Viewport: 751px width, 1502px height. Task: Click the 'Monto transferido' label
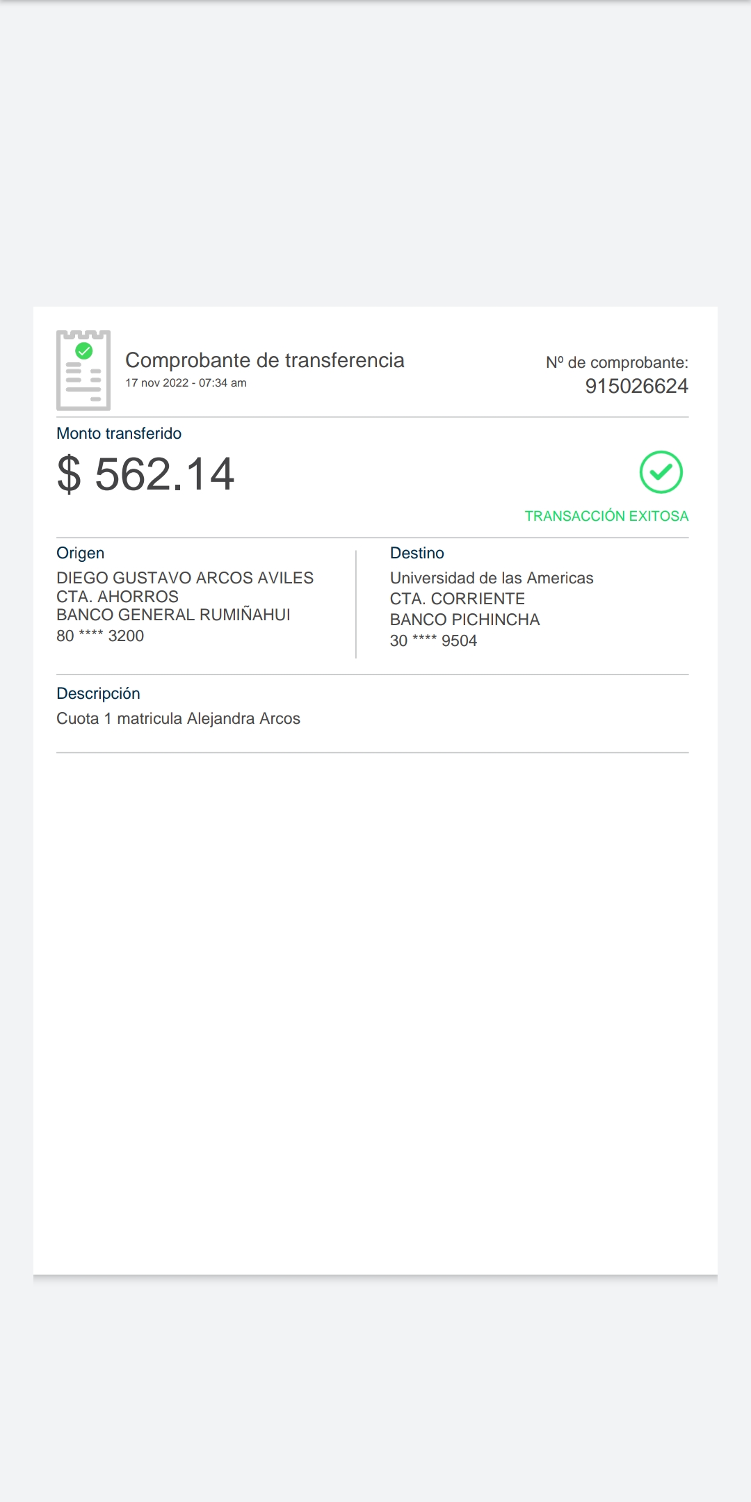119,434
